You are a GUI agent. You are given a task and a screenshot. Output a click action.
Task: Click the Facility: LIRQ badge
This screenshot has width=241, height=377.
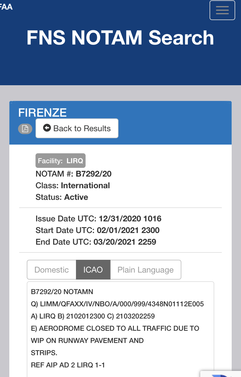[x=61, y=161]
